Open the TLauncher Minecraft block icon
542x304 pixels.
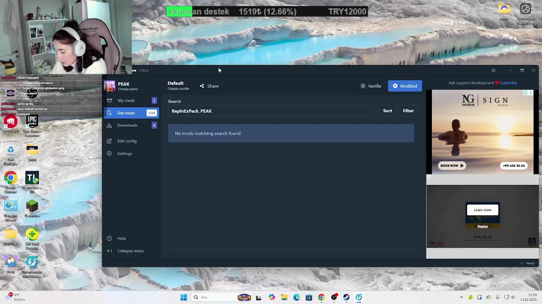(32, 209)
